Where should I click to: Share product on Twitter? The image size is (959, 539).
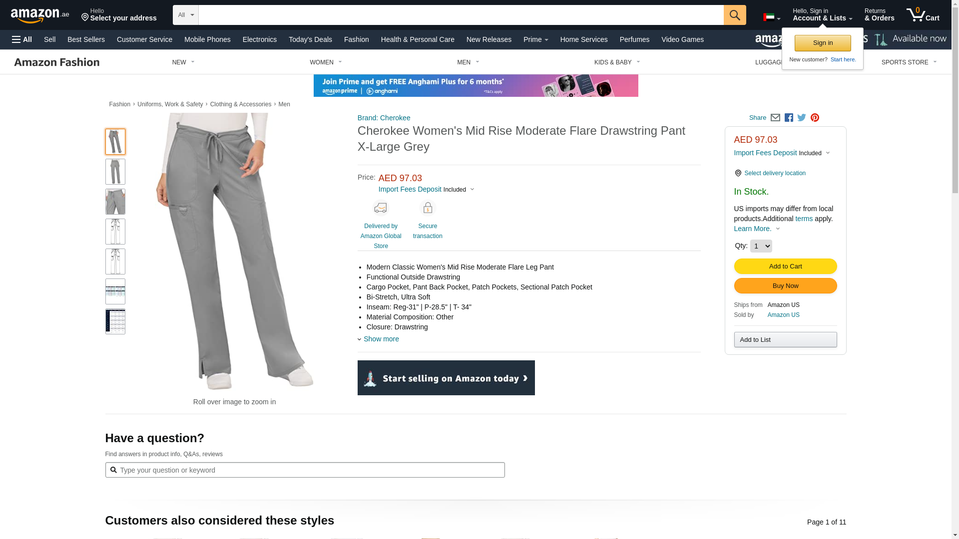tap(802, 118)
